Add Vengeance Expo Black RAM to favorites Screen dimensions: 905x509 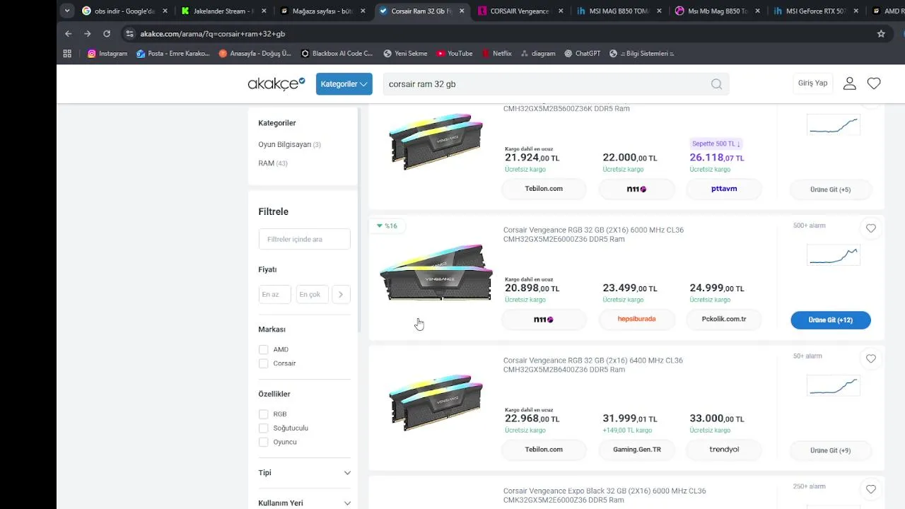(x=871, y=489)
